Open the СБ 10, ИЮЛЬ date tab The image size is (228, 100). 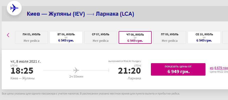pyautogui.click(x=204, y=37)
